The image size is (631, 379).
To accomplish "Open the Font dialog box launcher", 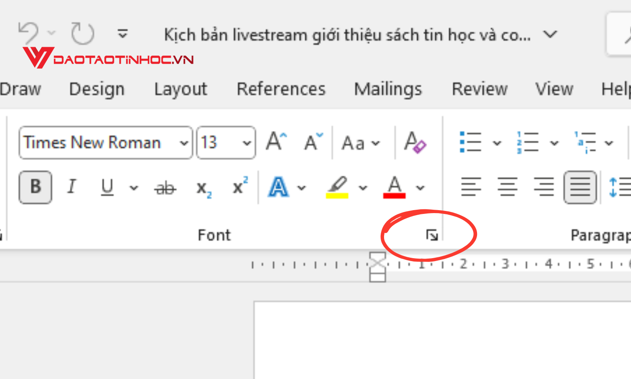I will (x=432, y=235).
